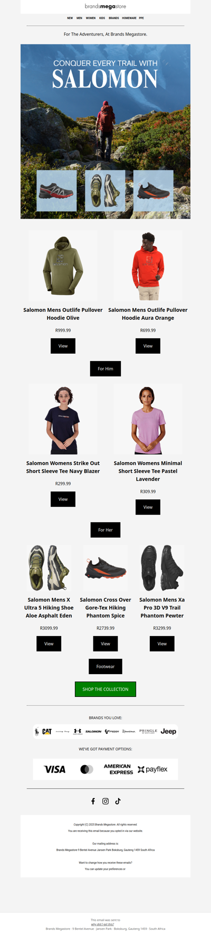This screenshot has width=211, height=942.
Task: Open the BRANDS navigation menu item
Action: click(x=114, y=18)
